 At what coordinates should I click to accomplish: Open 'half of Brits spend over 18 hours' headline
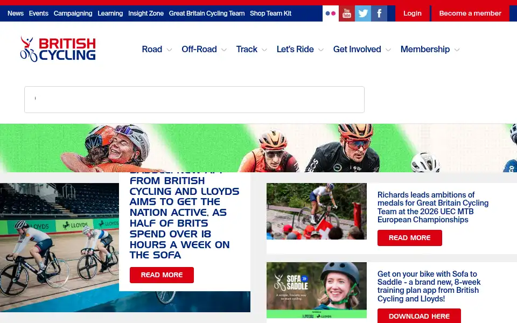(184, 217)
